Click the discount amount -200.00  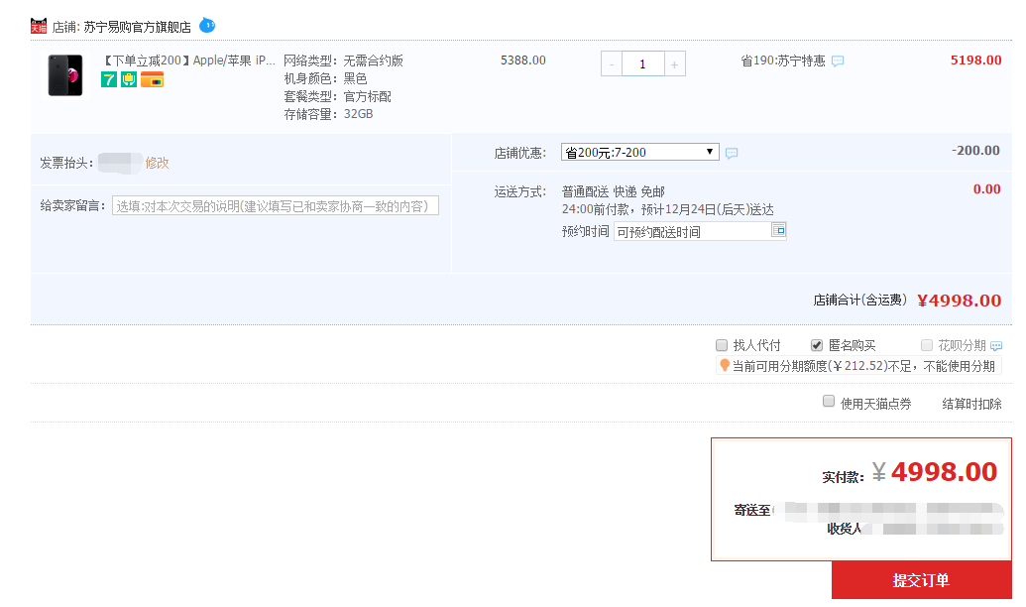(975, 151)
